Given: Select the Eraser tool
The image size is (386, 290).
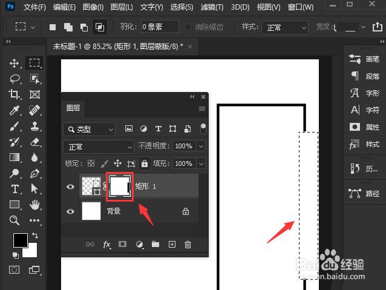Looking at the screenshot, I should coord(34,142).
